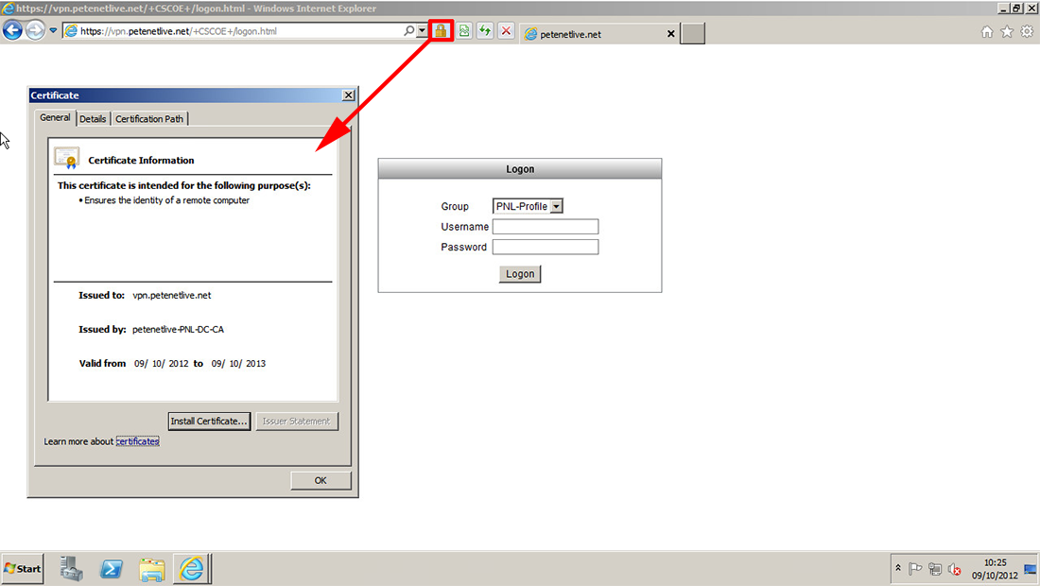Click the issued to vpn.petenetlive.net text
This screenshot has width=1040, height=586.
pyautogui.click(x=172, y=296)
